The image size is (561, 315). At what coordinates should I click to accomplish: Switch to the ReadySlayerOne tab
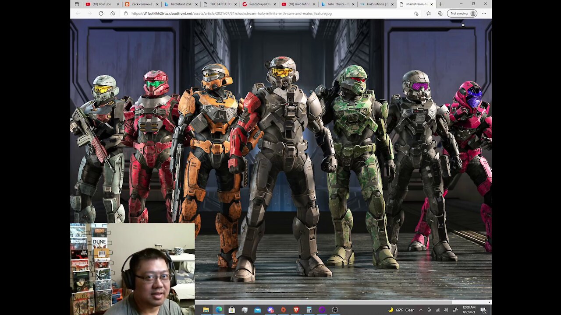click(259, 4)
